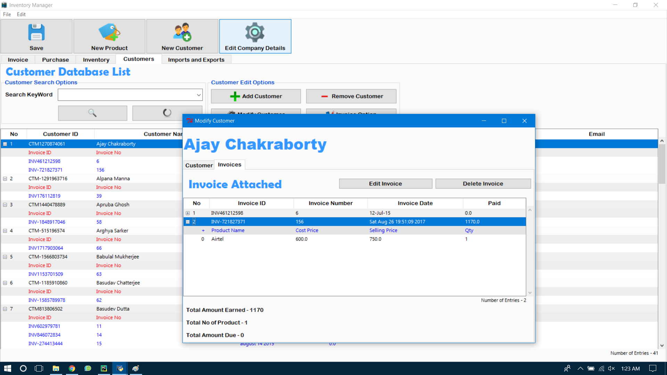
Task: Open Google Chrome from the taskbar
Action: (72, 368)
